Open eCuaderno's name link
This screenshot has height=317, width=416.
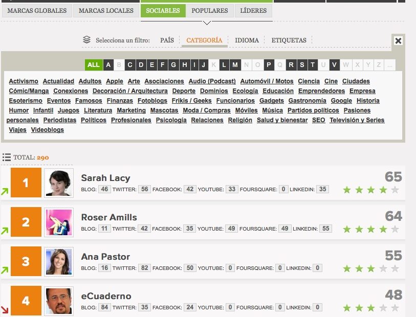[x=106, y=296]
